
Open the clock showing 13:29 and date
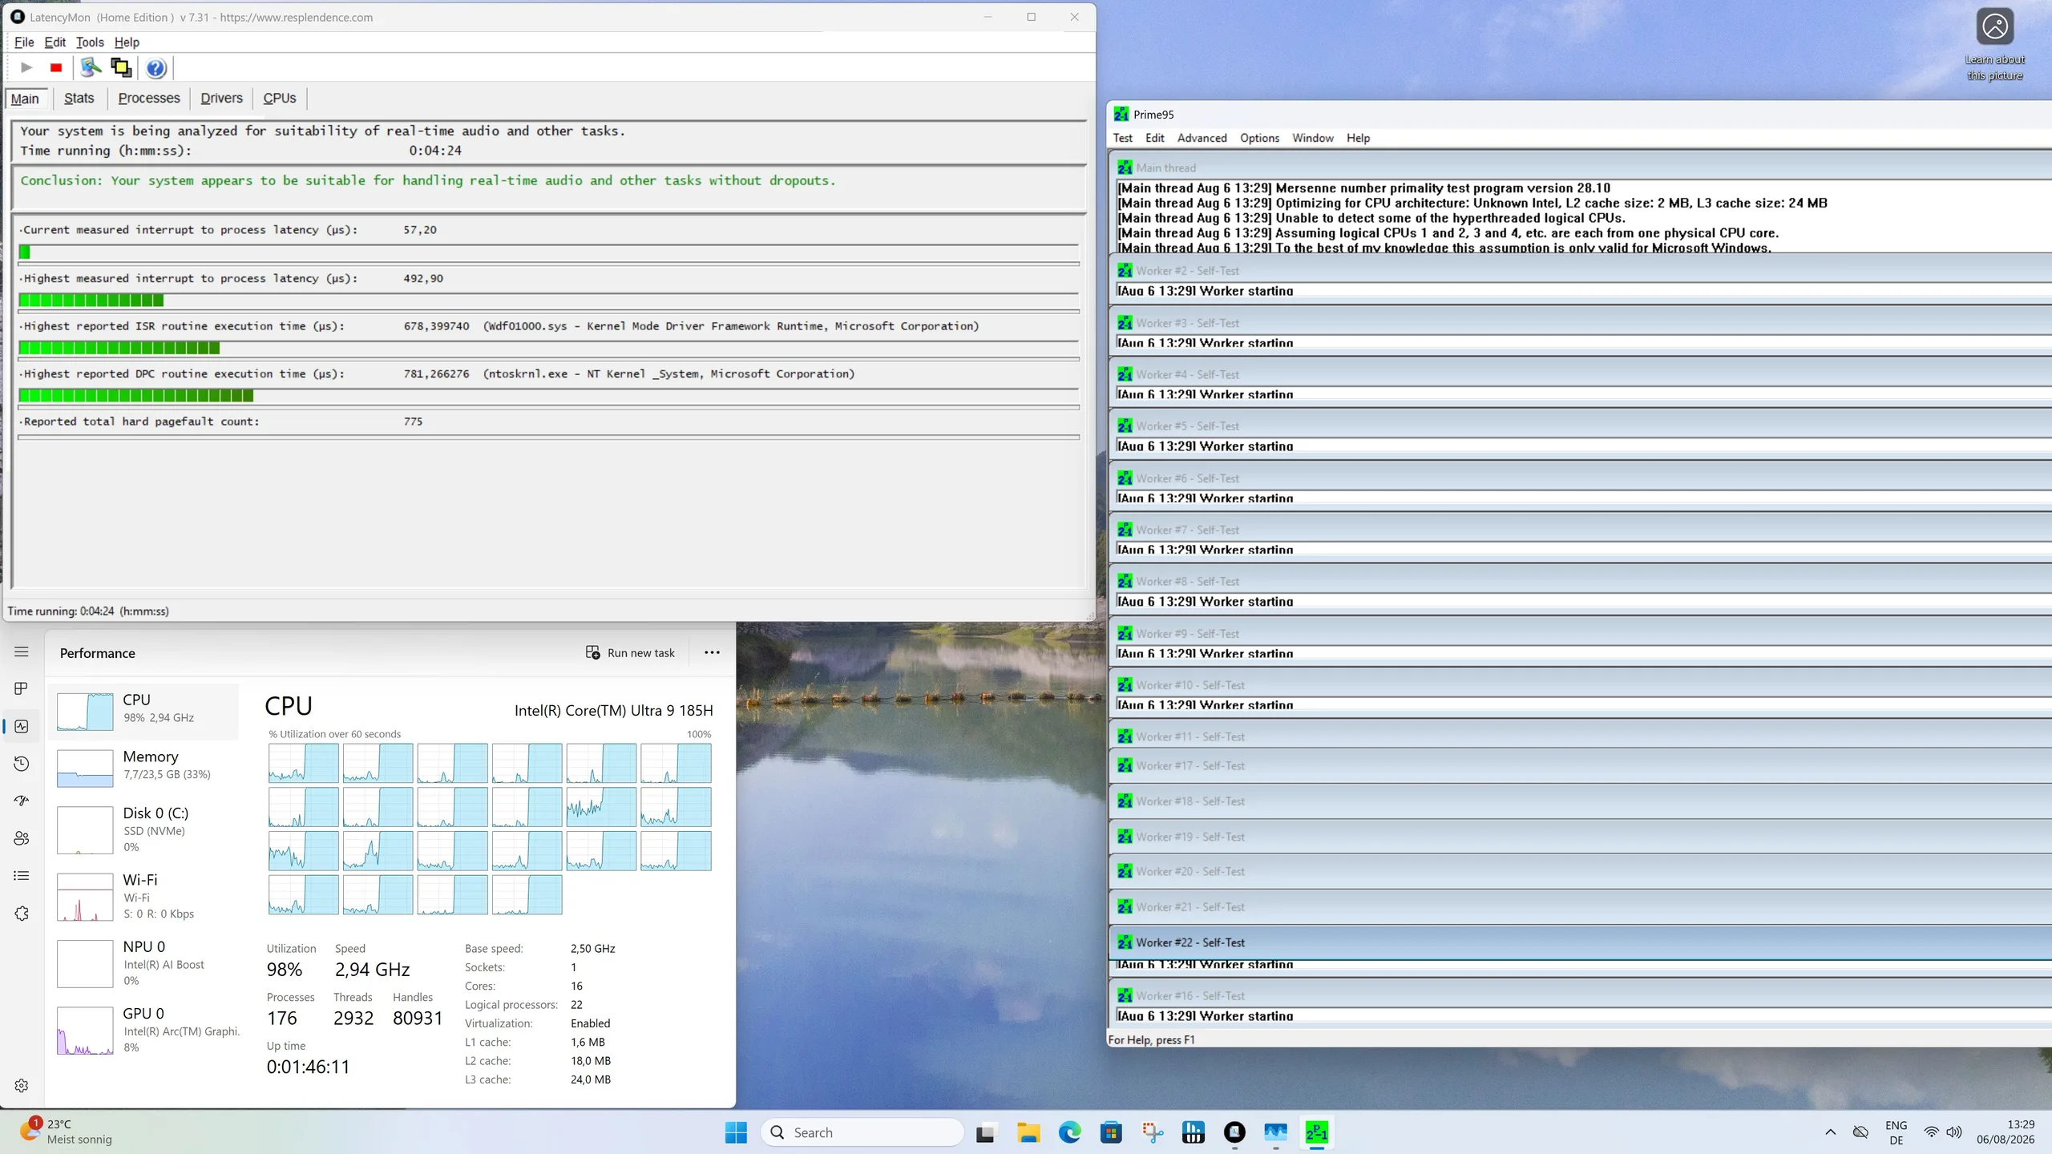[x=2005, y=1132]
